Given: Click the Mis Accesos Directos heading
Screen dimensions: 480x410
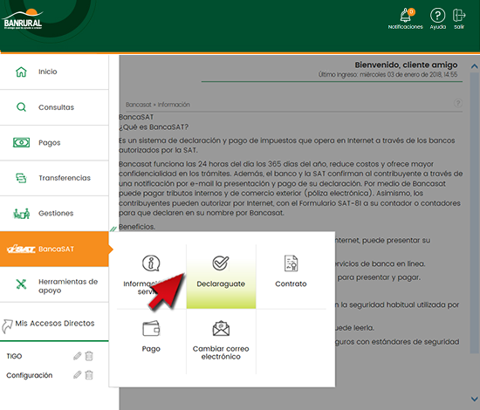Looking at the screenshot, I should tap(55, 324).
